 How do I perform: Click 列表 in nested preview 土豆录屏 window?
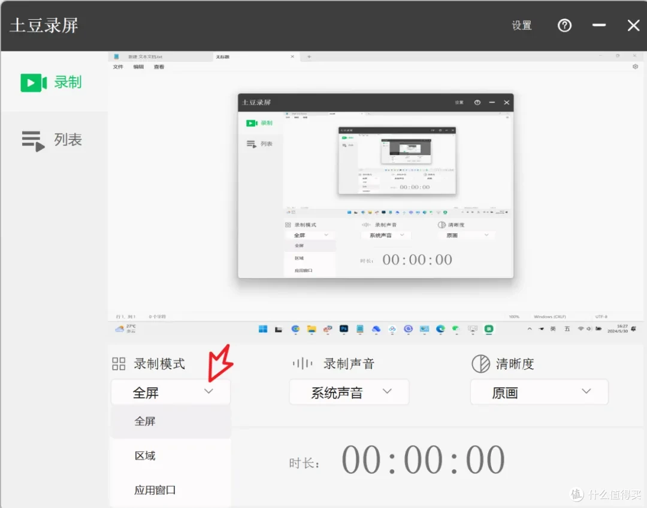[x=259, y=144]
